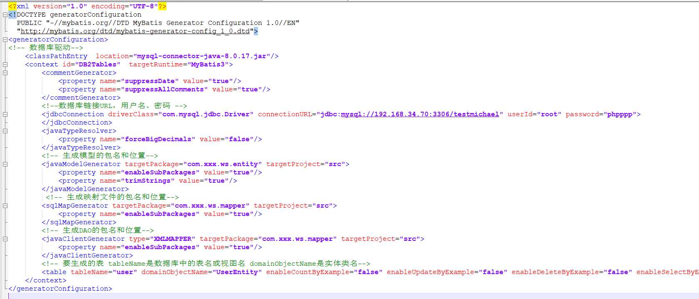Click the closing </javaModelGenerator> tag
Screen dimensions: 699x299
tap(85, 189)
